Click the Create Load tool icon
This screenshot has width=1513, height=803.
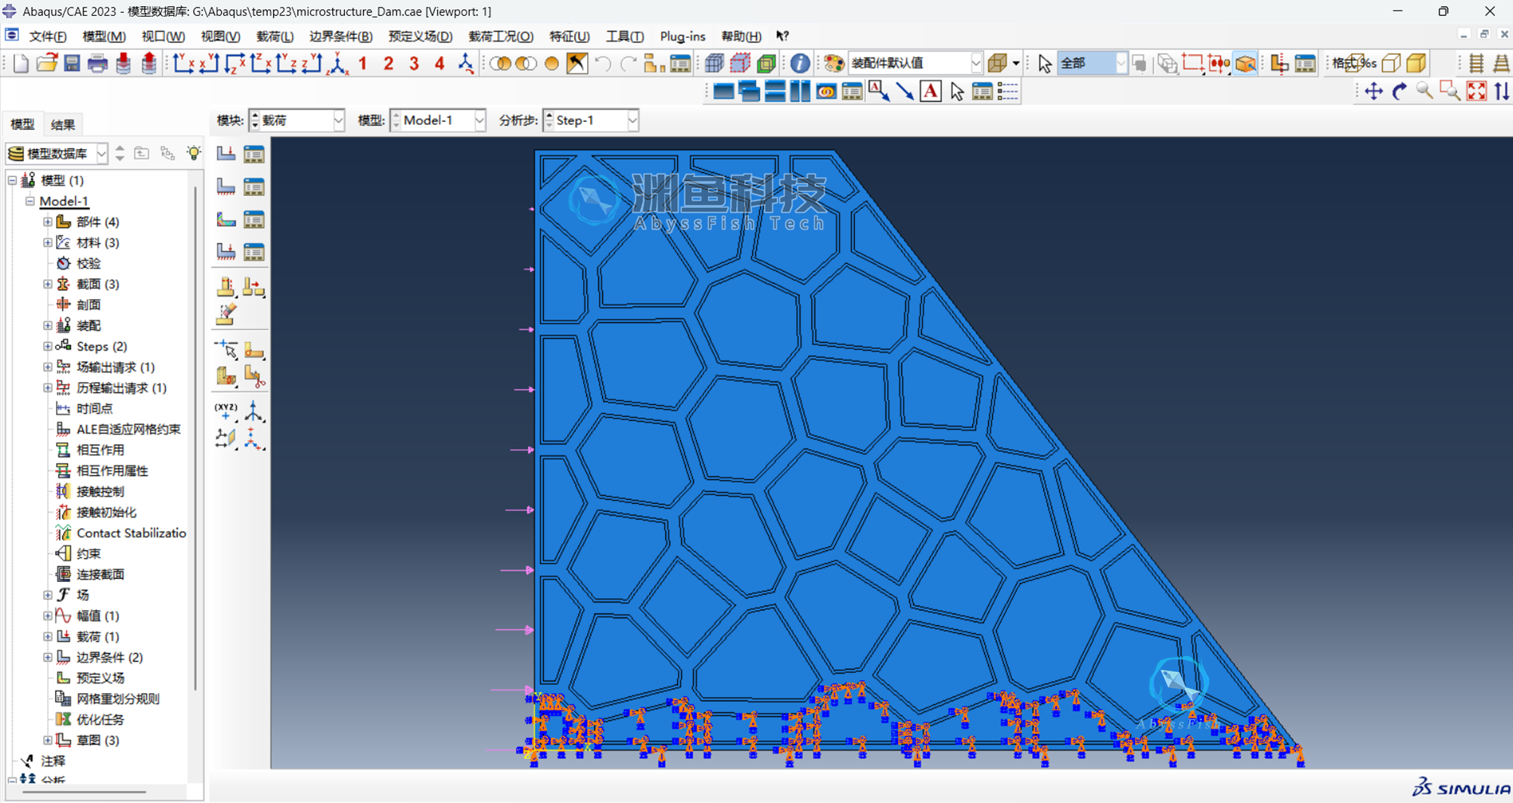[225, 154]
